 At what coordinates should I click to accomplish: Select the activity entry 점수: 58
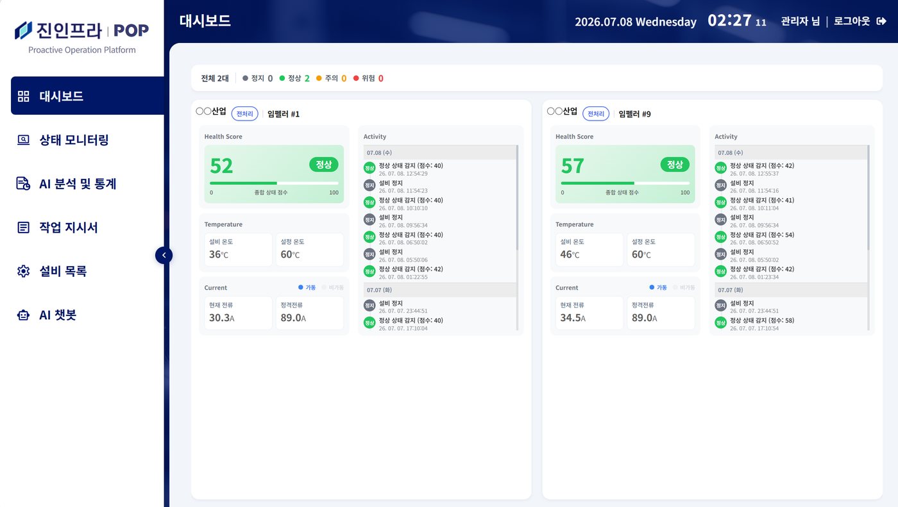click(x=790, y=323)
